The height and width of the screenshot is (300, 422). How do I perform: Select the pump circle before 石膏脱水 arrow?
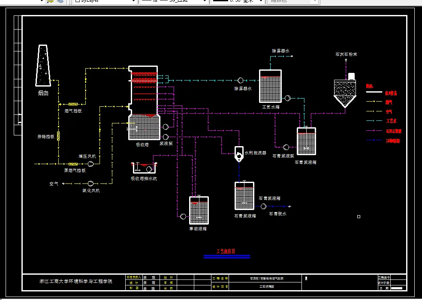pos(263,207)
